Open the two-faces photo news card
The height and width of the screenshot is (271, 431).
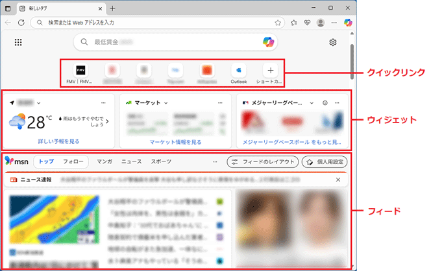coord(291,228)
